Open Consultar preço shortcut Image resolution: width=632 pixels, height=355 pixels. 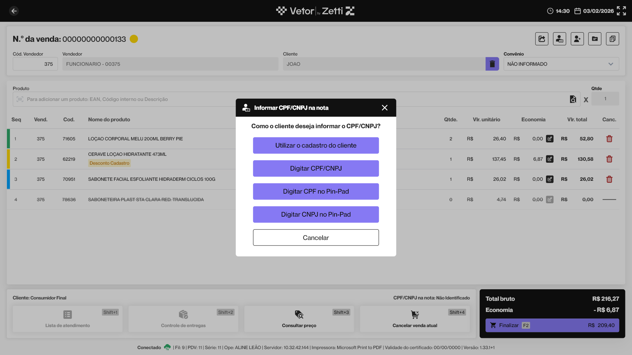[x=299, y=319]
